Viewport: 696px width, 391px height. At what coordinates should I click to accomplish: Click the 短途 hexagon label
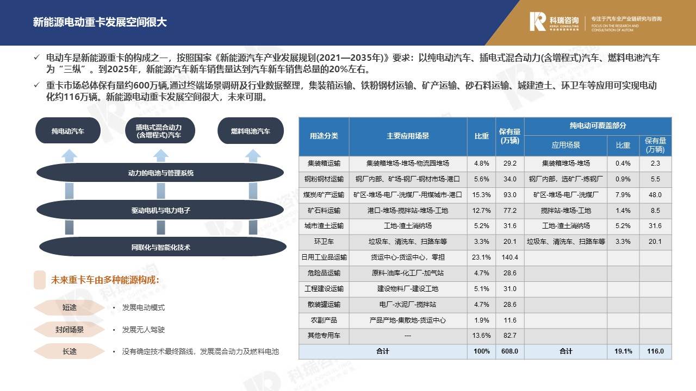point(69,307)
